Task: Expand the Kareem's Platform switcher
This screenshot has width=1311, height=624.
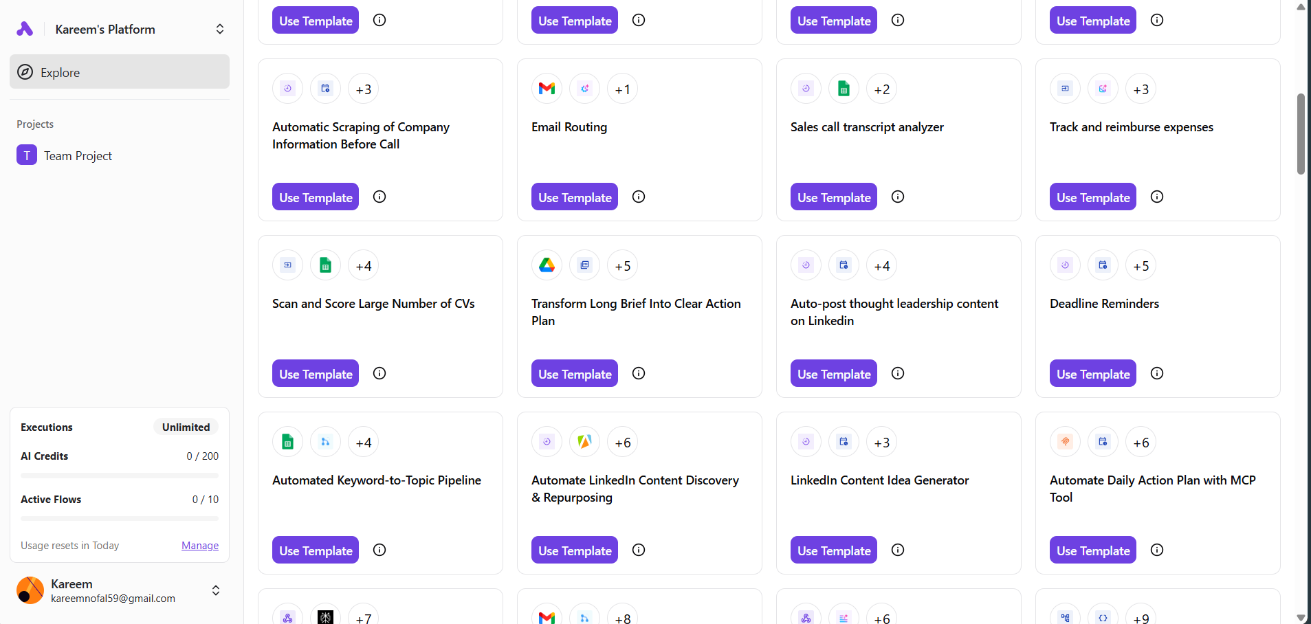Action: tap(220, 29)
